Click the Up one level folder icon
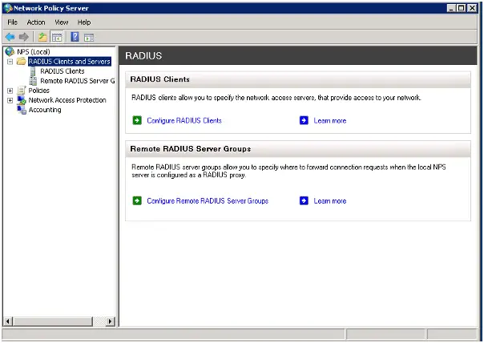Screen dimensions: 484x343 click(x=42, y=37)
